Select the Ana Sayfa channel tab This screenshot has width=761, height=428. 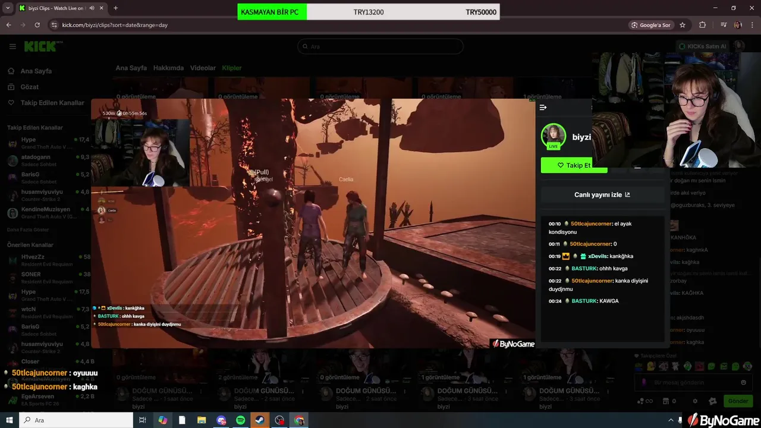click(131, 68)
